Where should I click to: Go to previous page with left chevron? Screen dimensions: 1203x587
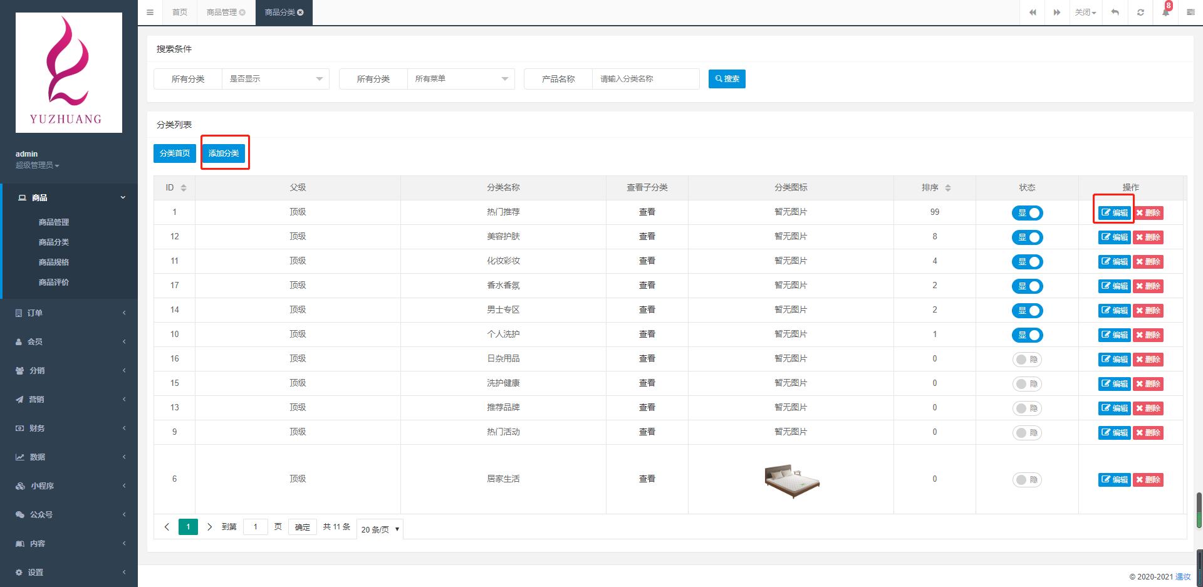click(x=167, y=527)
